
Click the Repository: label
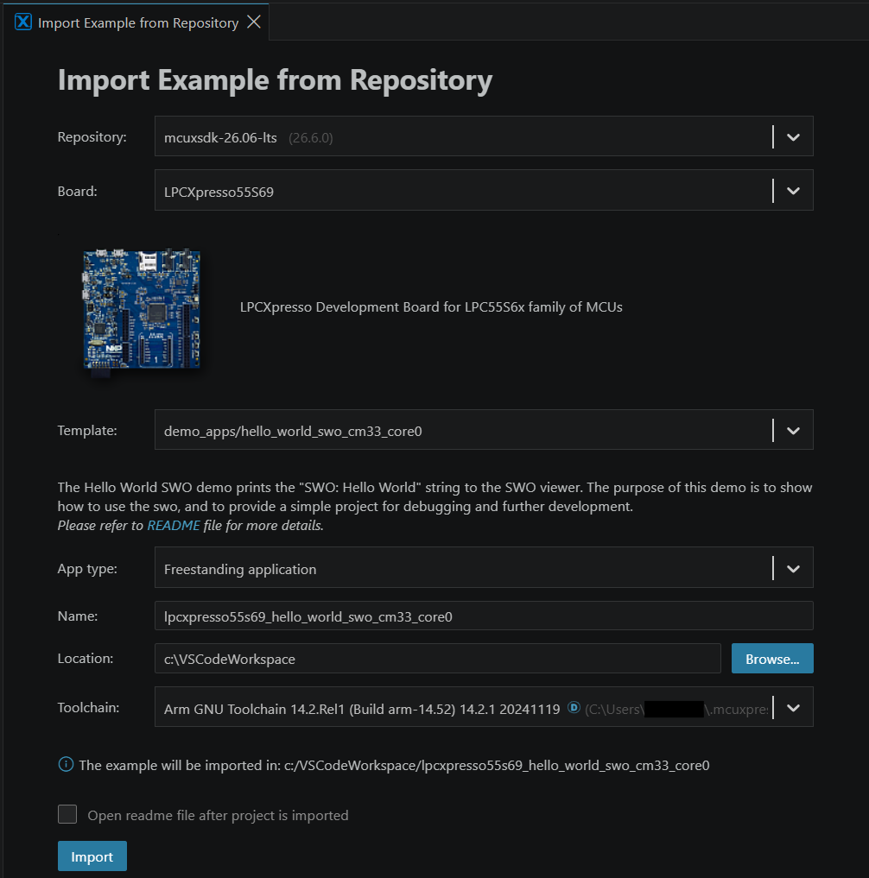(92, 137)
